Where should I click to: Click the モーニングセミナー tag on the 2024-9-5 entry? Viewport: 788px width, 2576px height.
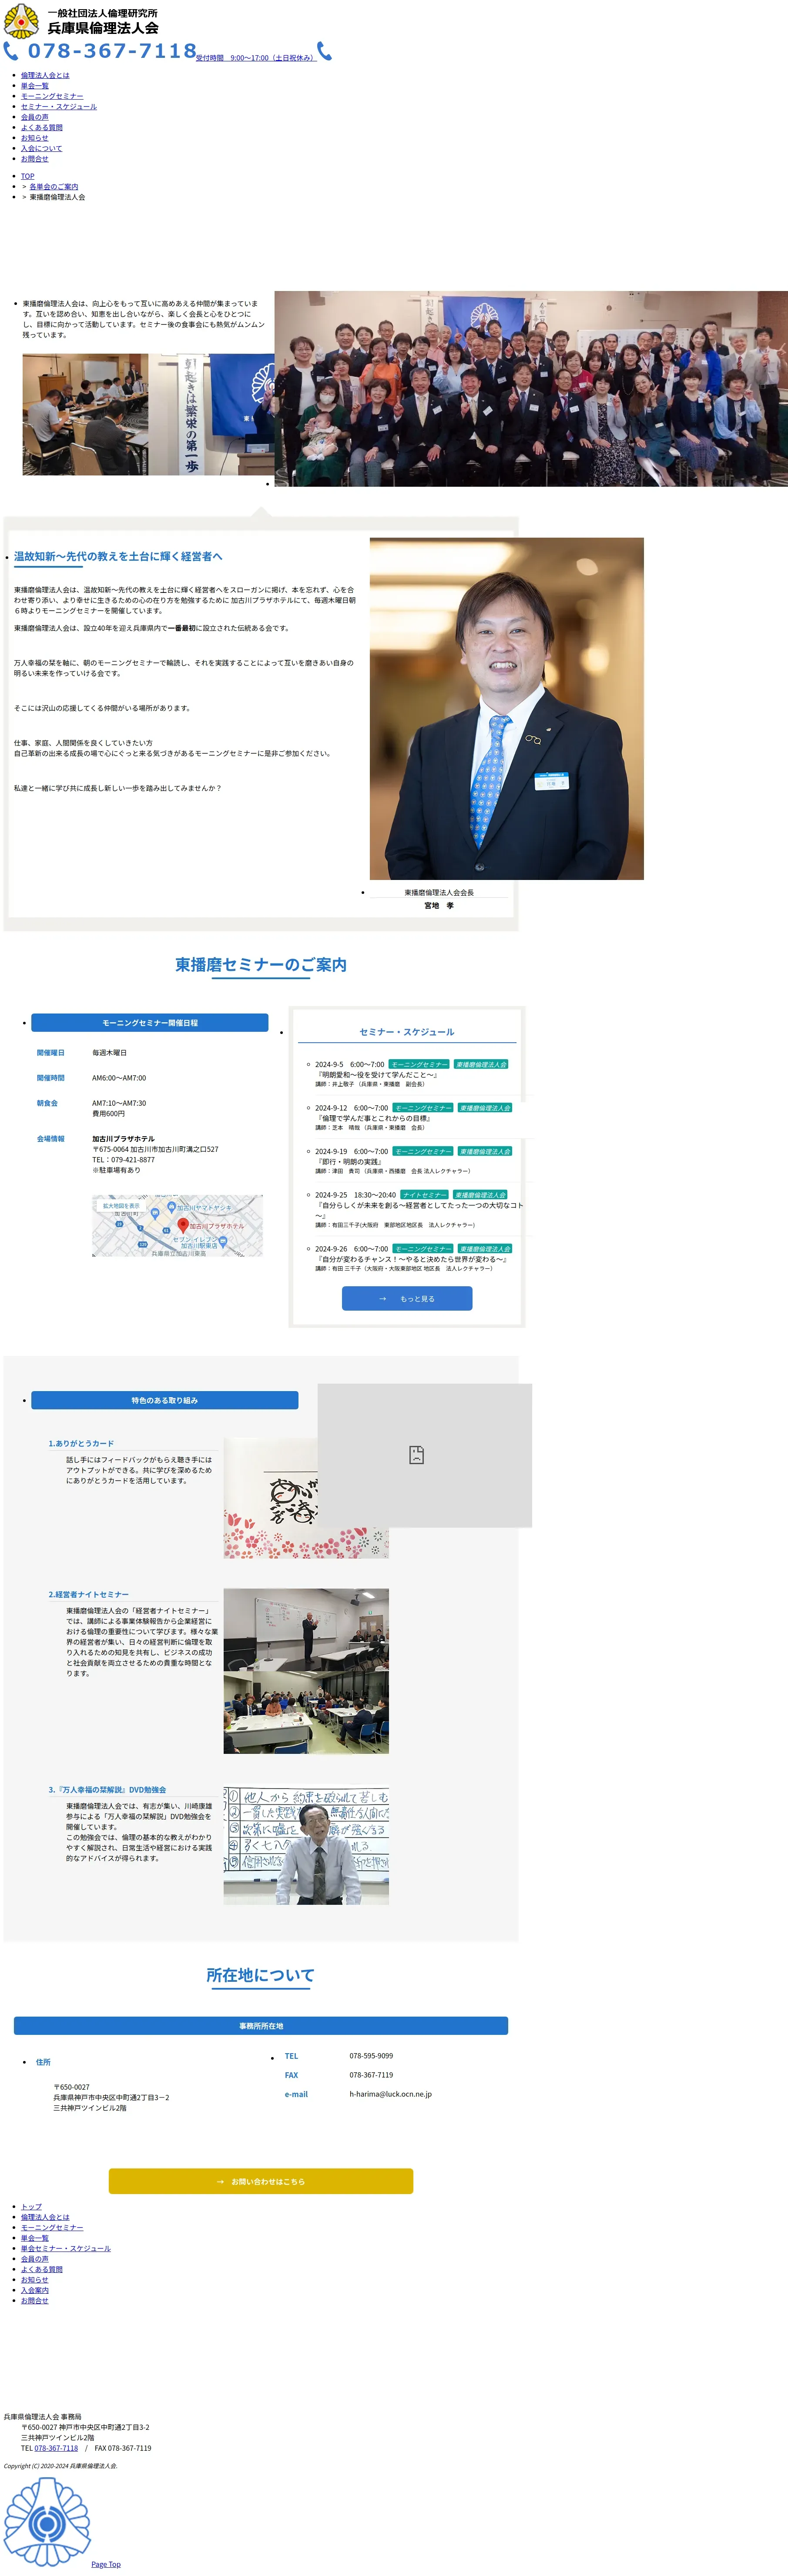click(419, 1064)
